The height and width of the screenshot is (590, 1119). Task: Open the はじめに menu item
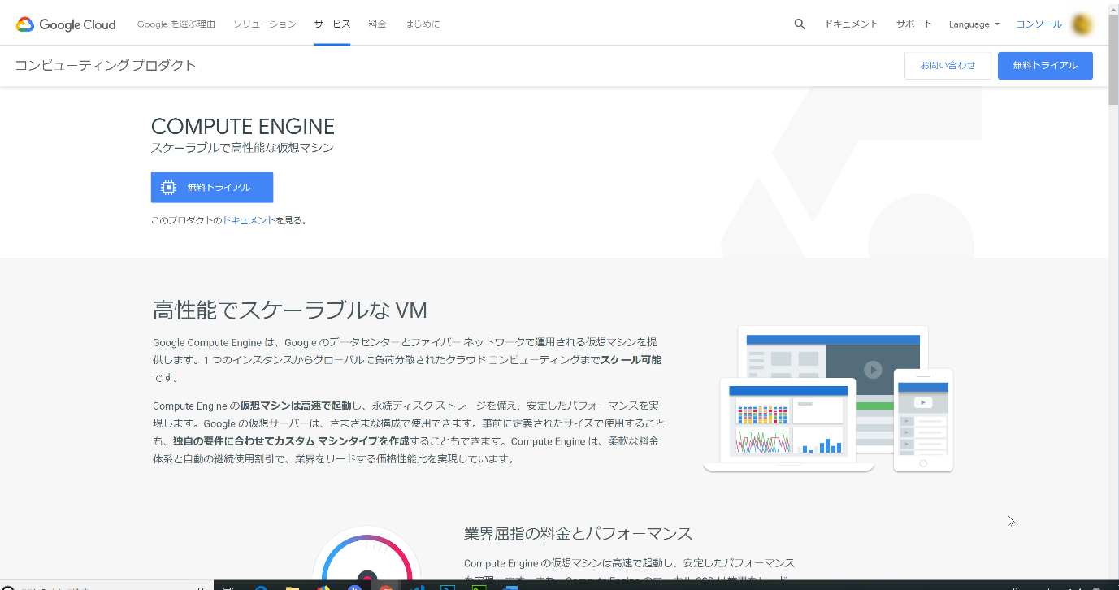[x=423, y=24]
